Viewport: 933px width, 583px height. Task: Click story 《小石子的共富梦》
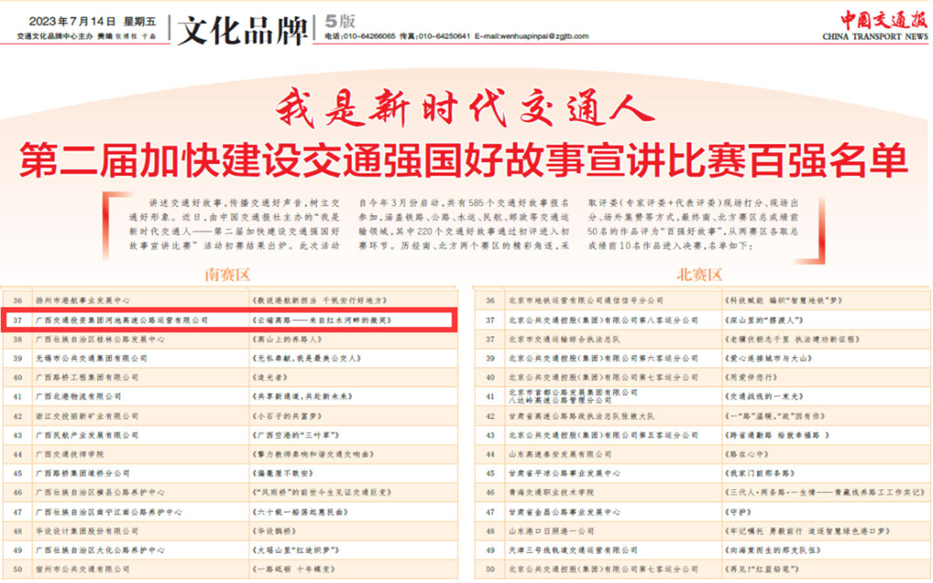(x=286, y=416)
